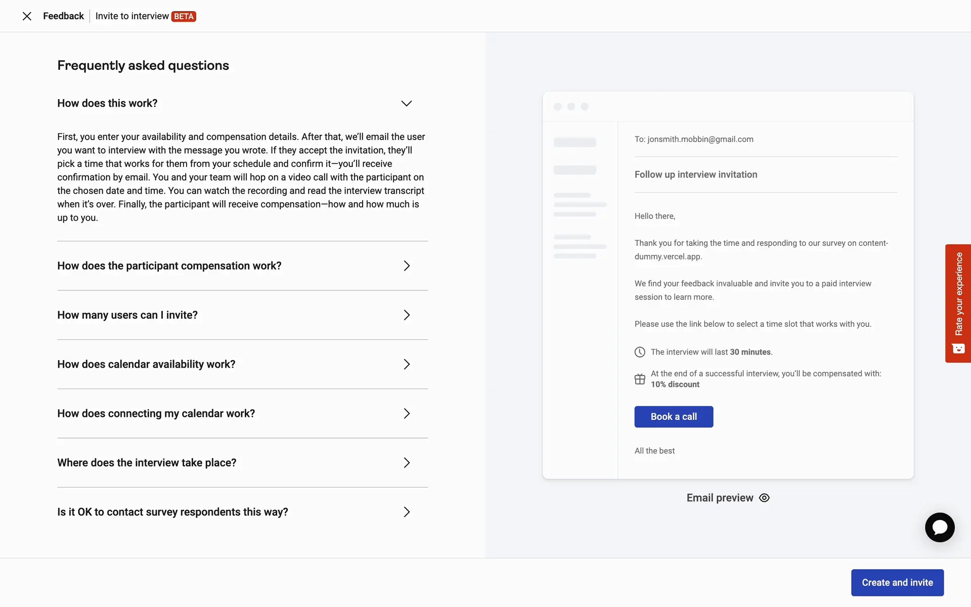The width and height of the screenshot is (971, 607).
Task: Open the chat support bubble
Action: coord(939,528)
